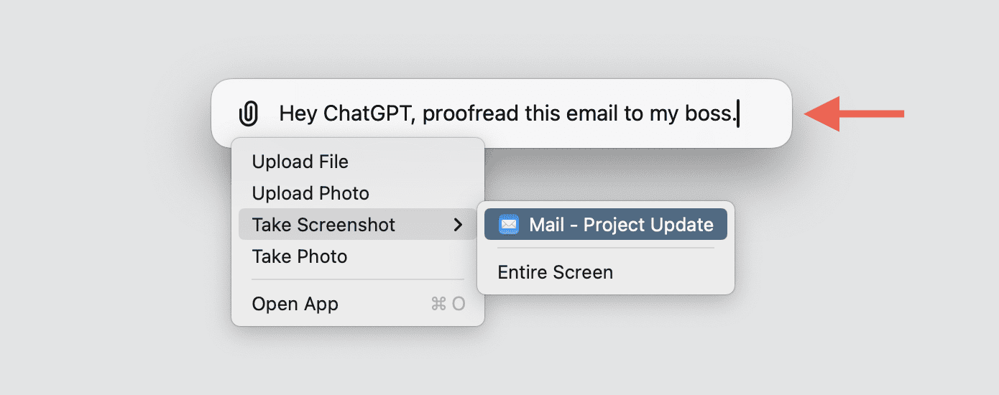Choose Entire Screen screenshot option
The width and height of the screenshot is (999, 395).
pyautogui.click(x=555, y=272)
